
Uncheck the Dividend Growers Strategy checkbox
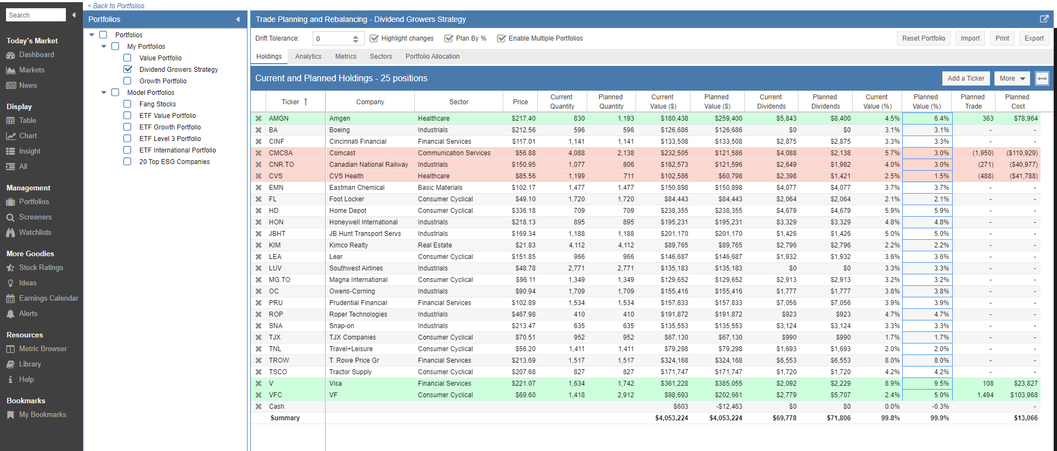127,69
